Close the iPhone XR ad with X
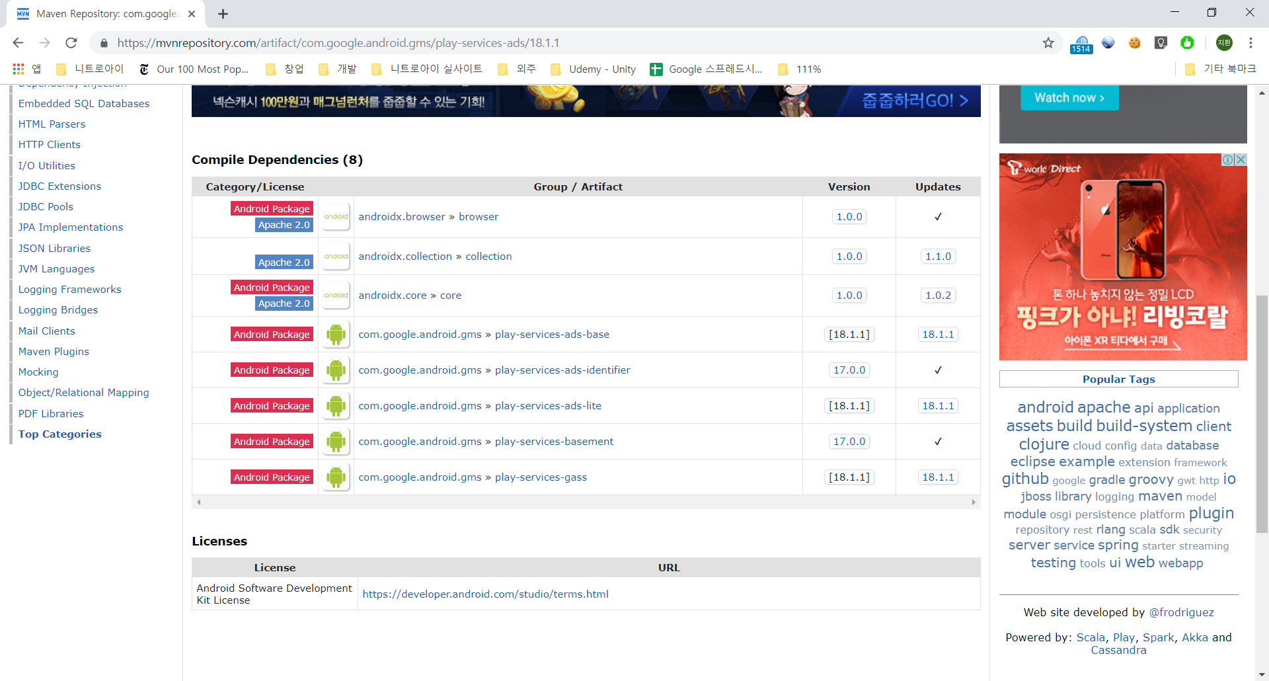 click(1241, 159)
